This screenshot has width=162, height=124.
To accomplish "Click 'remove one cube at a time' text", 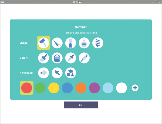I will pyautogui.click(x=81, y=33).
